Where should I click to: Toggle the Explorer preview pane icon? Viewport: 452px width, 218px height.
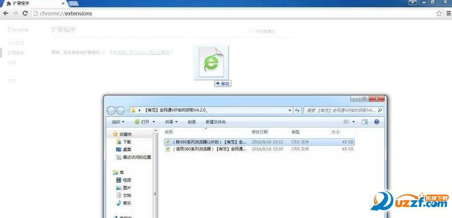[x=365, y=122]
